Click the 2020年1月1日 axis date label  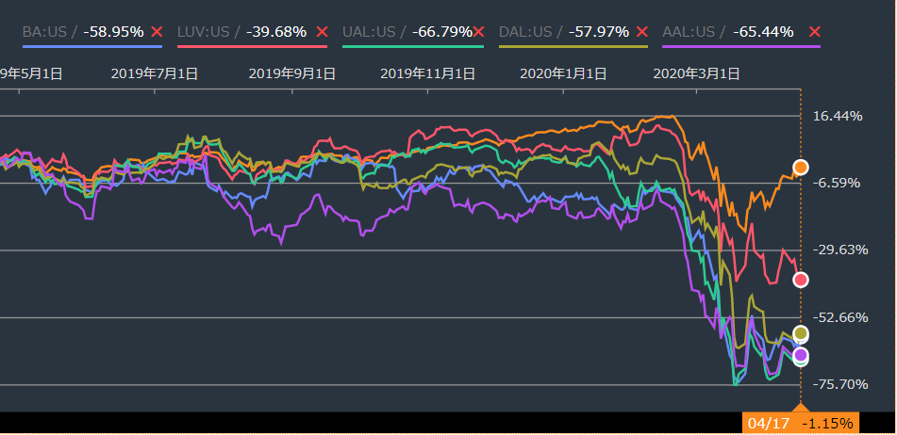[563, 73]
